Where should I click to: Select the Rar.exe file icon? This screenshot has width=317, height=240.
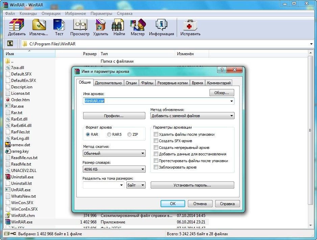click(x=8, y=106)
